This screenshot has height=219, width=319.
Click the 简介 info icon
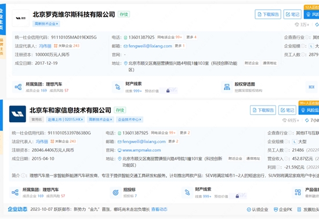tap(23, 176)
